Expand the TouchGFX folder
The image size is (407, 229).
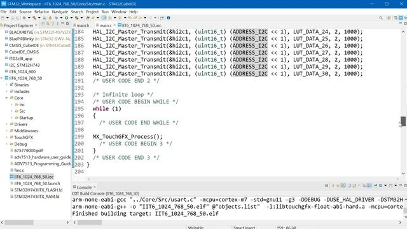tap(6, 137)
